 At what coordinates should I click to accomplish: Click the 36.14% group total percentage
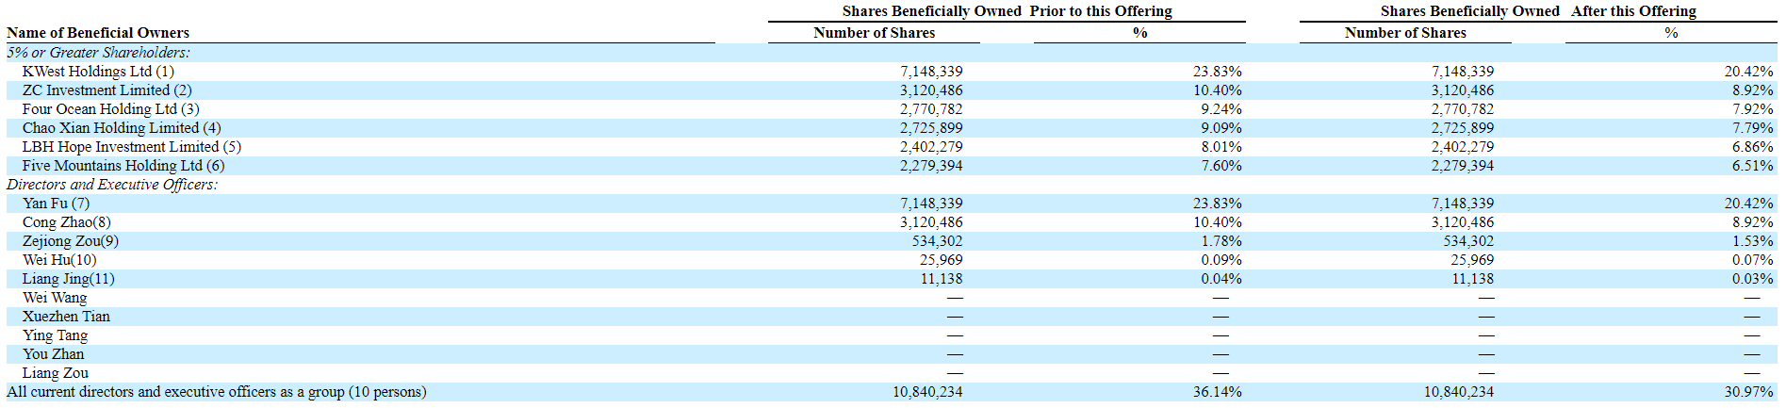1217,392
